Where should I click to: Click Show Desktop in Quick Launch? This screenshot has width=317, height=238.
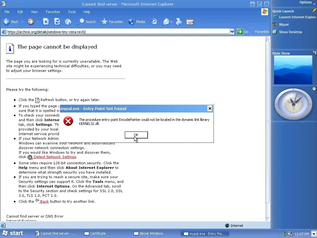pyautogui.click(x=287, y=32)
